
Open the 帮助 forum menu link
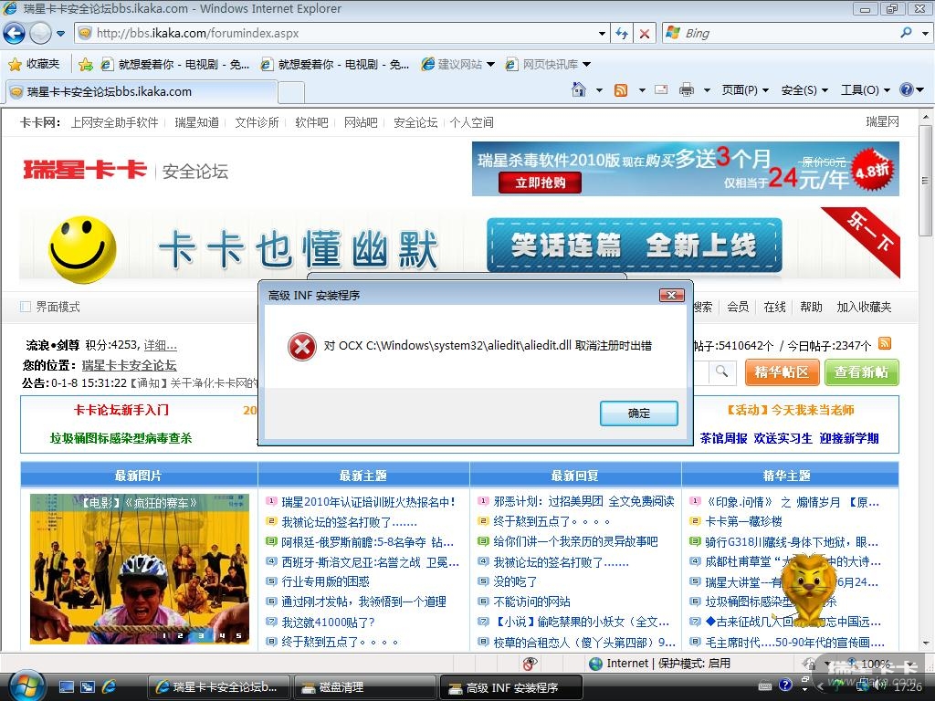tap(811, 307)
